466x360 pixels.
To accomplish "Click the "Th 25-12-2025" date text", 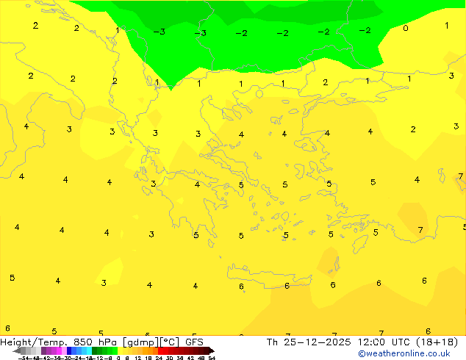I will pyautogui.click(x=309, y=342).
